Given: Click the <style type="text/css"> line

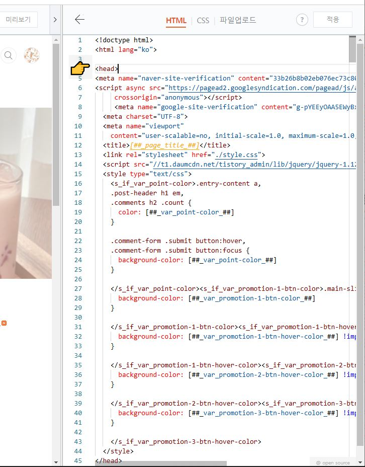Looking at the screenshot, I should pyautogui.click(x=147, y=174).
